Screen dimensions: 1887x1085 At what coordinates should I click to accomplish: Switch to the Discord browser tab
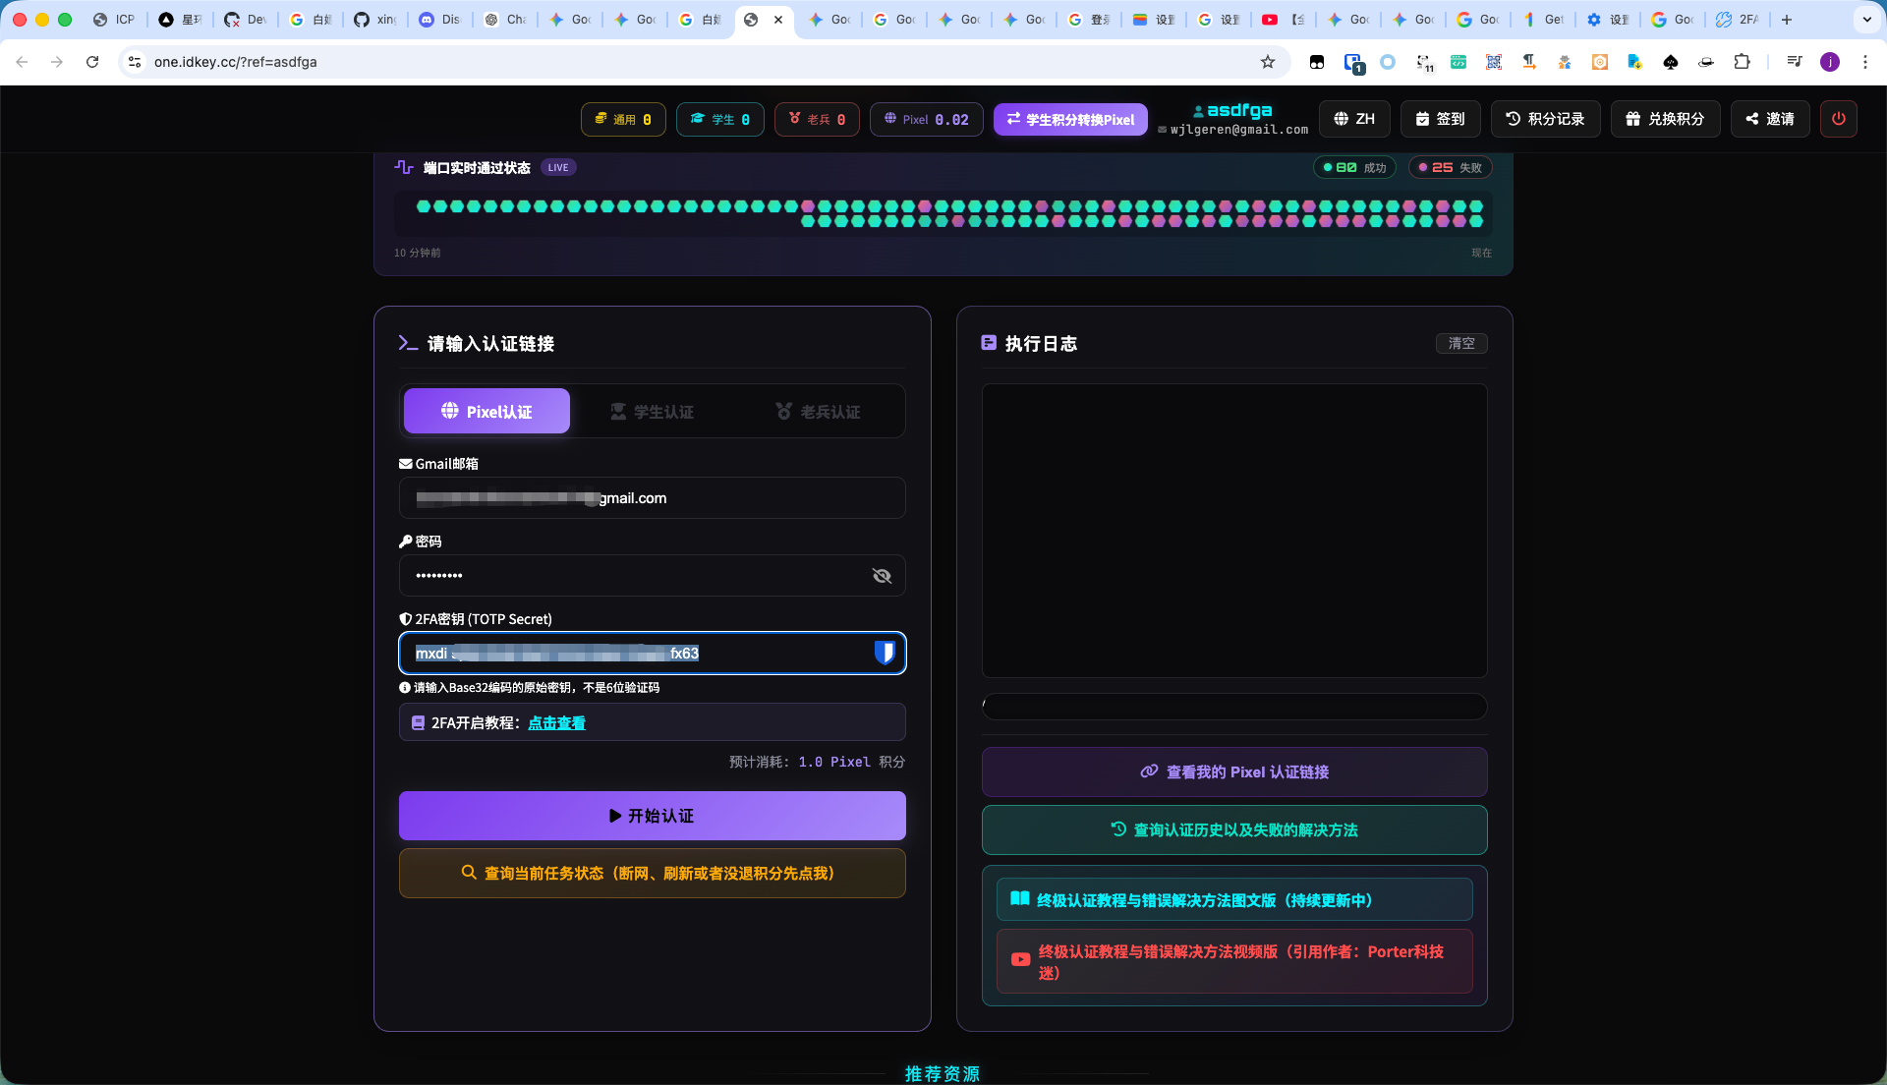[x=440, y=20]
